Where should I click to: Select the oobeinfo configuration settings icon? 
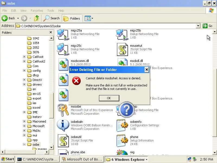[122, 125]
